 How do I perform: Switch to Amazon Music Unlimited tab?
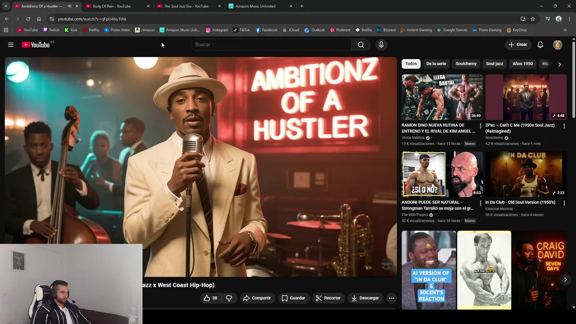coord(259,6)
